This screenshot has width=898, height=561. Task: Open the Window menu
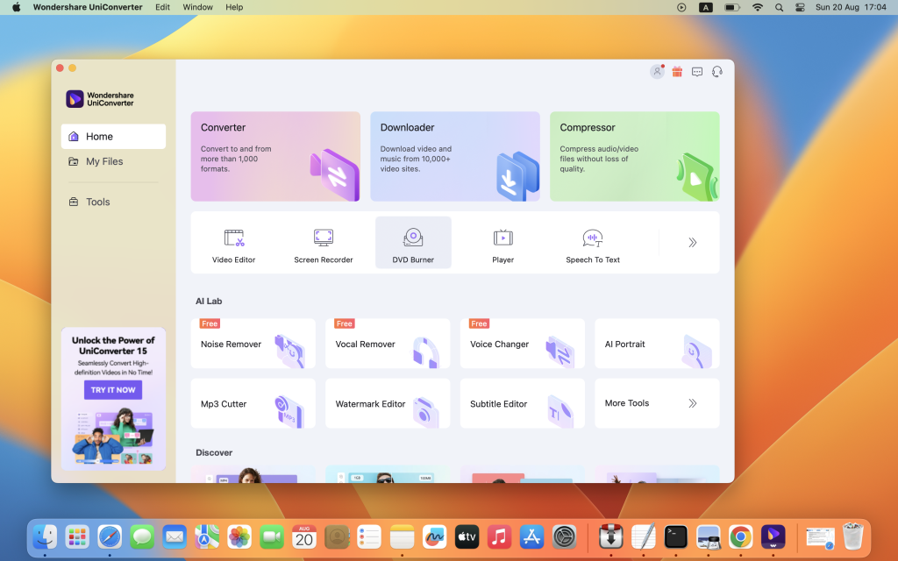click(197, 7)
